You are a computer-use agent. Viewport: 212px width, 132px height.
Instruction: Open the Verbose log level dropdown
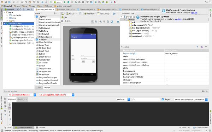point(123,99)
